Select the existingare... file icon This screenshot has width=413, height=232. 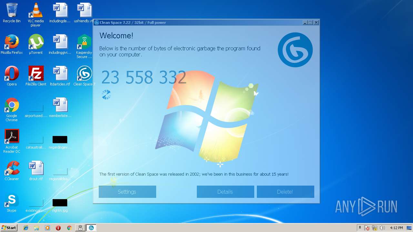[x=36, y=205]
